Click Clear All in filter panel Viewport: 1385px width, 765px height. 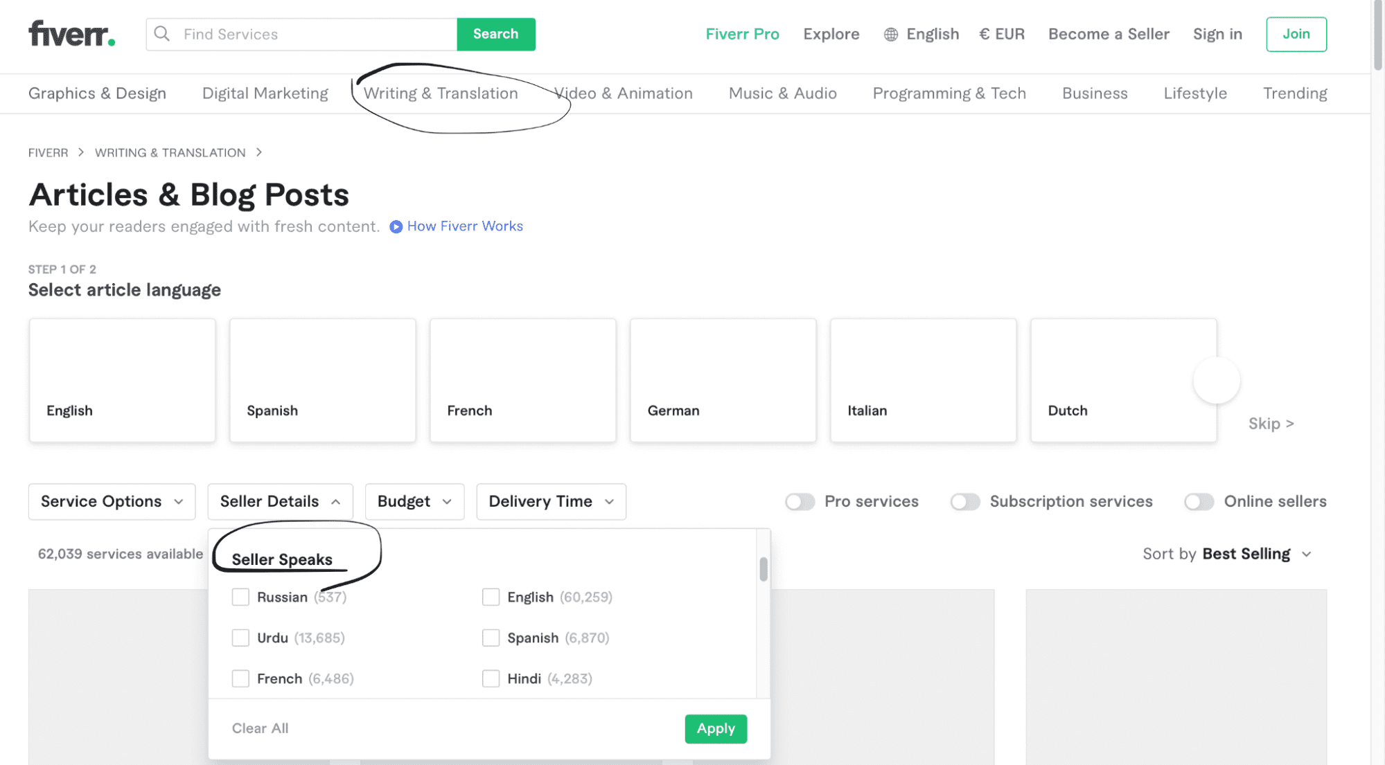point(260,728)
